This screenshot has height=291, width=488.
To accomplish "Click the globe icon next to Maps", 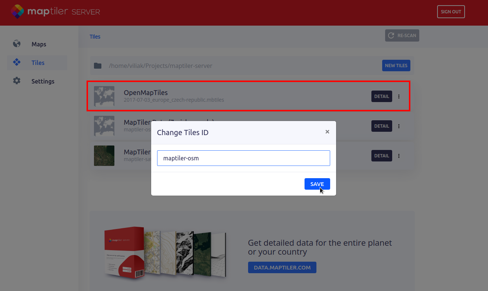I will (x=17, y=44).
